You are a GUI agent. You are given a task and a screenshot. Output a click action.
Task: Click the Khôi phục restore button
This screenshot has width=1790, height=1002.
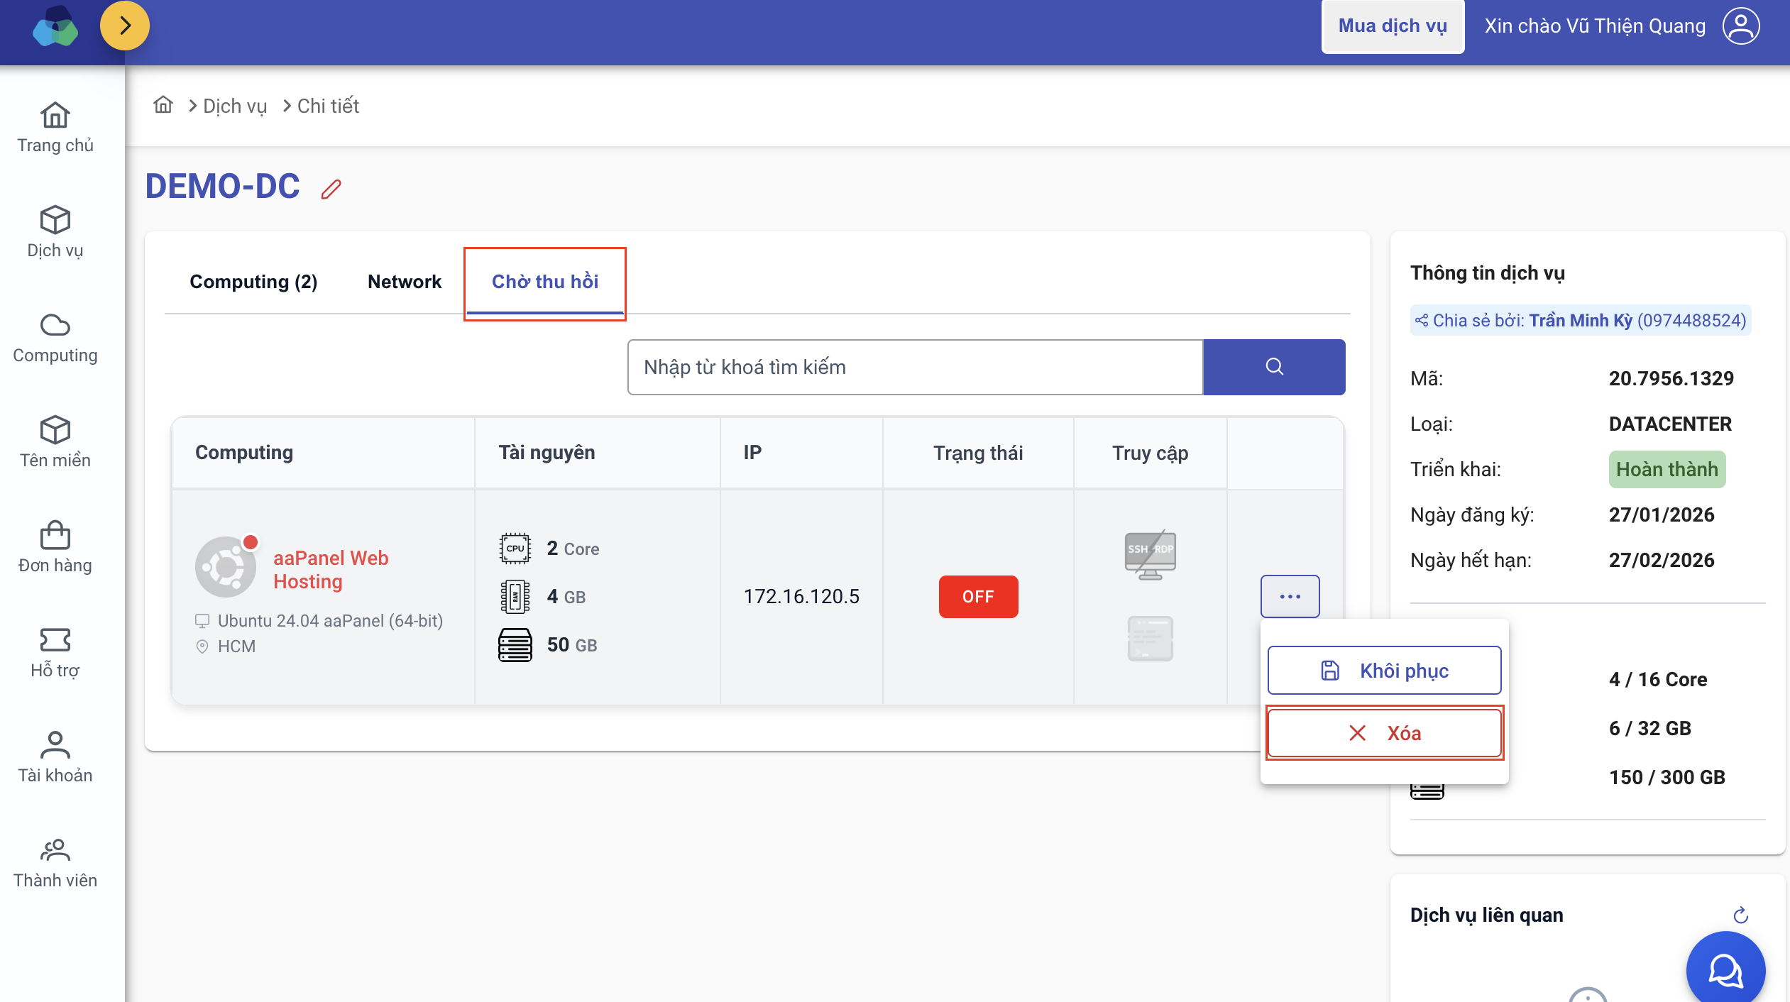(1384, 671)
